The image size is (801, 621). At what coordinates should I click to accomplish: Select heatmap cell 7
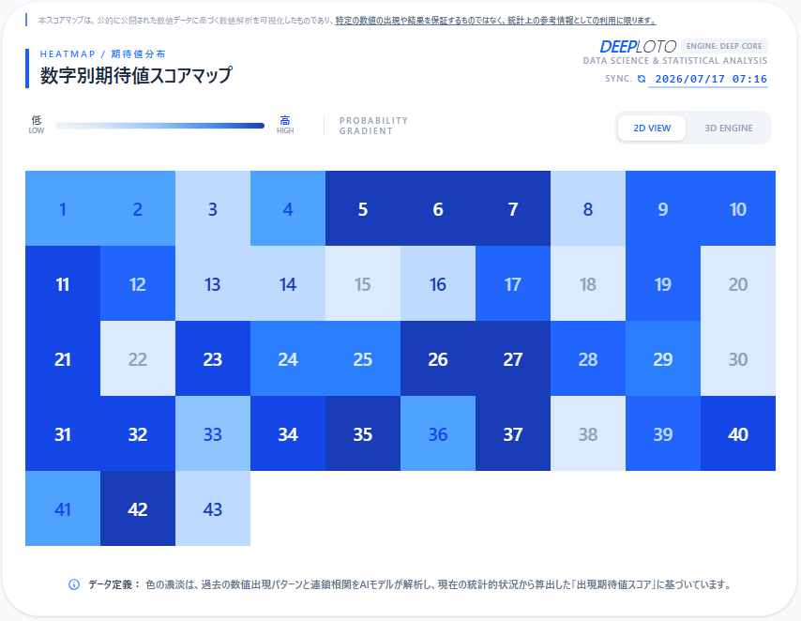pos(513,208)
